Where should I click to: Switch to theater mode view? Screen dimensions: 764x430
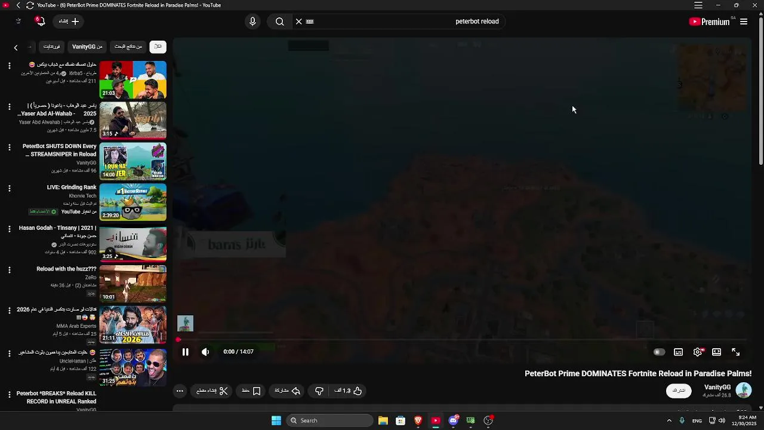click(x=717, y=352)
